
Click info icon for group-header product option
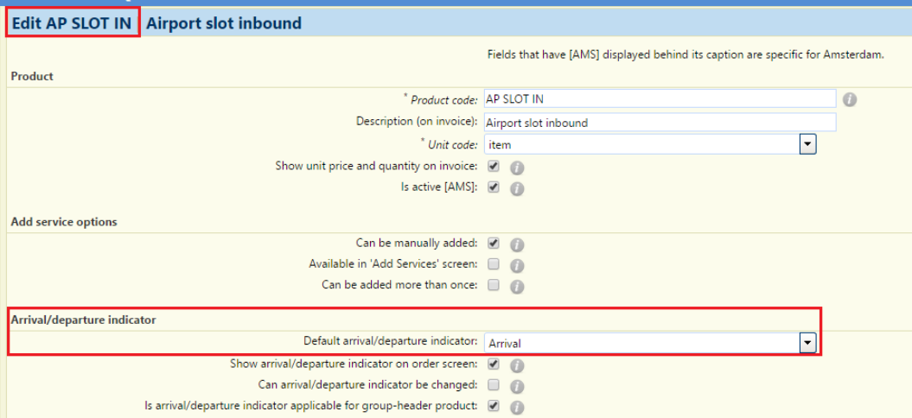click(x=517, y=407)
